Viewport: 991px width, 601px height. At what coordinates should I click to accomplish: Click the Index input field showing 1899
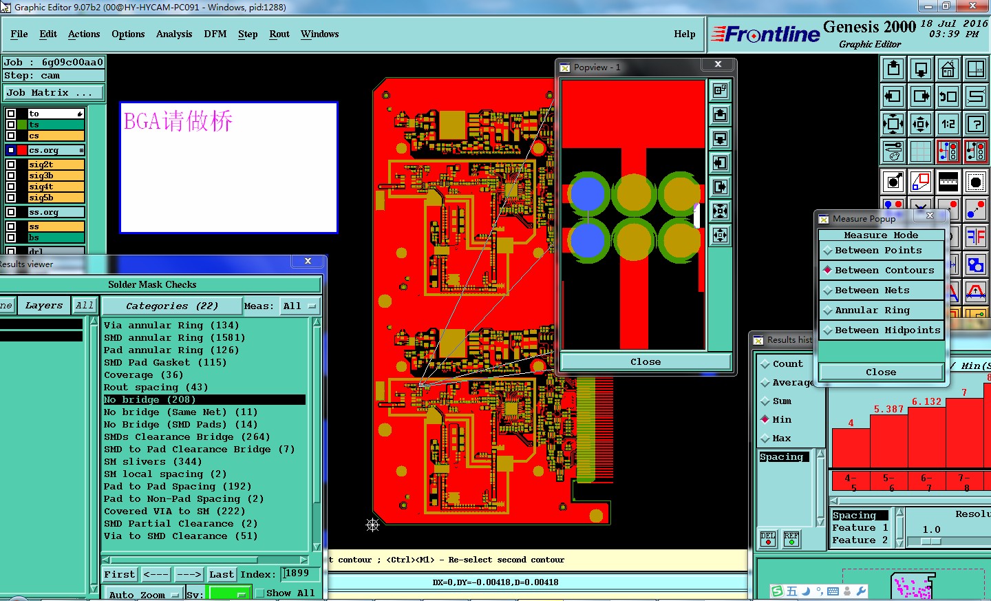coord(301,573)
